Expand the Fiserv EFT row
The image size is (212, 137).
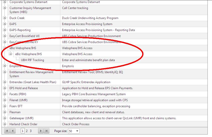point(5,106)
